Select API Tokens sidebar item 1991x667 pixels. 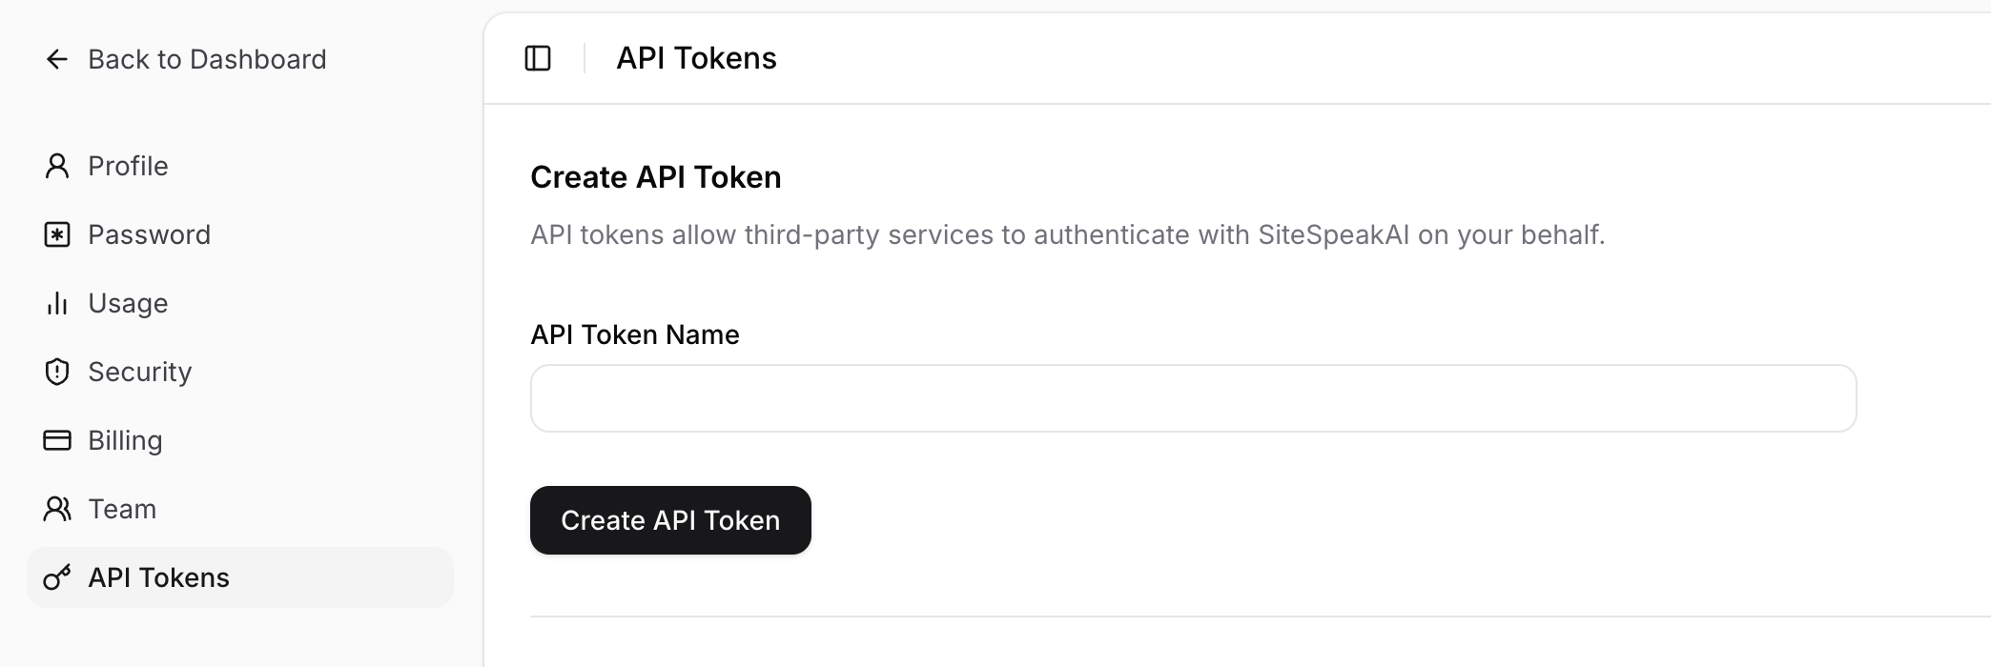(x=158, y=577)
